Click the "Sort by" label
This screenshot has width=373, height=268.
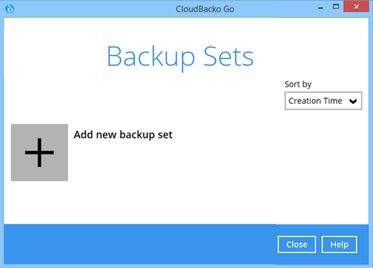click(x=298, y=84)
